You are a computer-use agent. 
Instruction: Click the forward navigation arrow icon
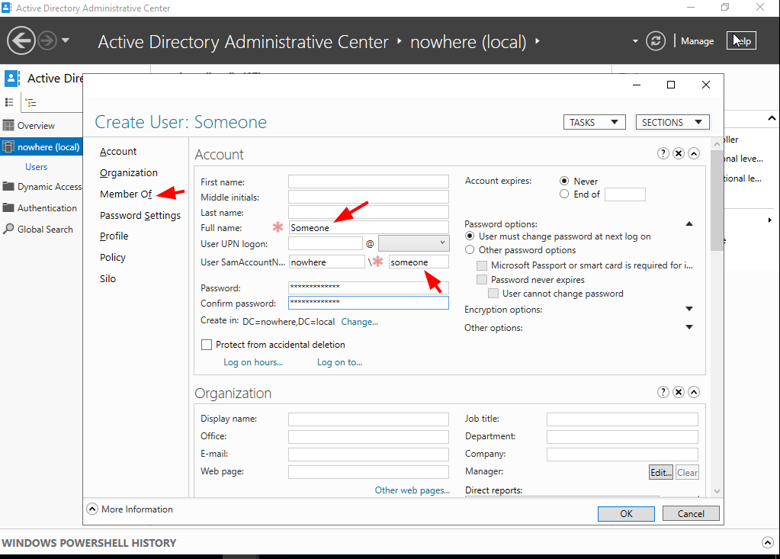47,40
